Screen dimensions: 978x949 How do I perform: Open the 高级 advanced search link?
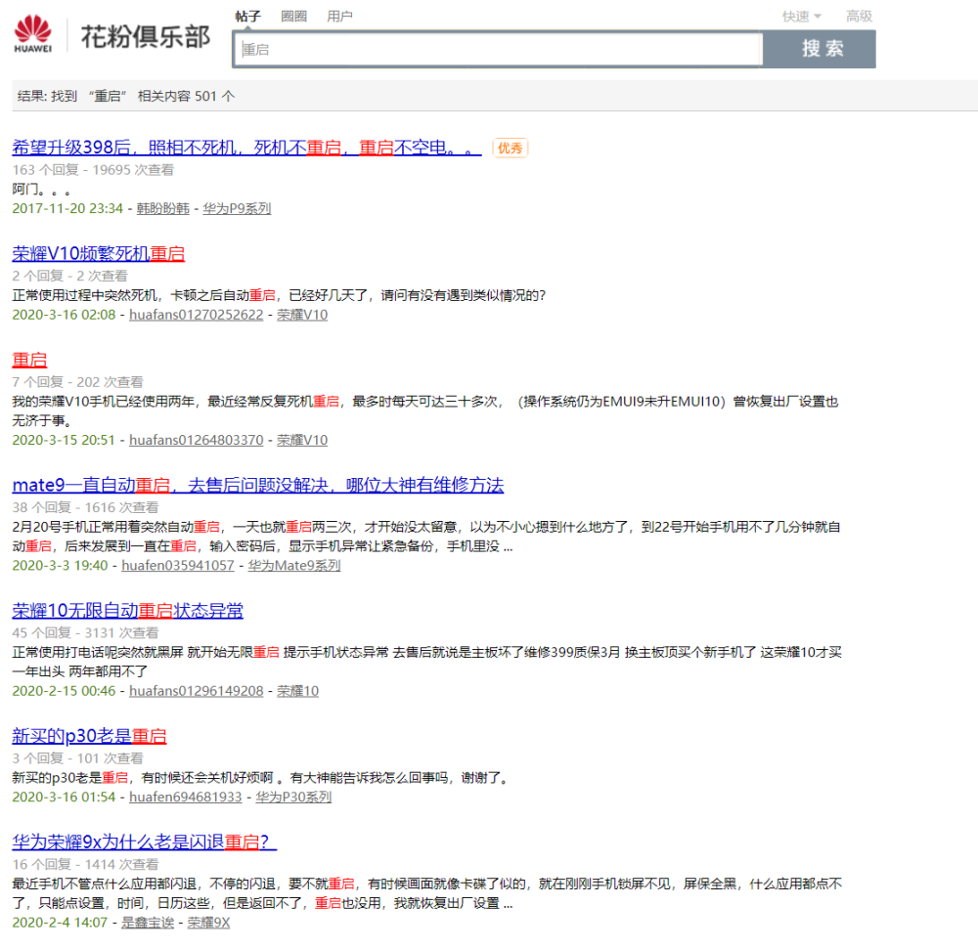[x=859, y=17]
